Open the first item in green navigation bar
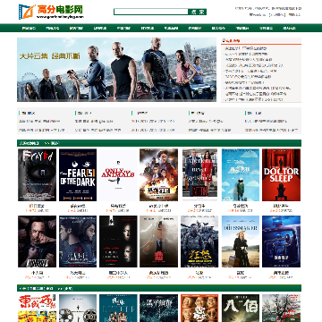Screen dimensions: 322x322 coord(29,29)
